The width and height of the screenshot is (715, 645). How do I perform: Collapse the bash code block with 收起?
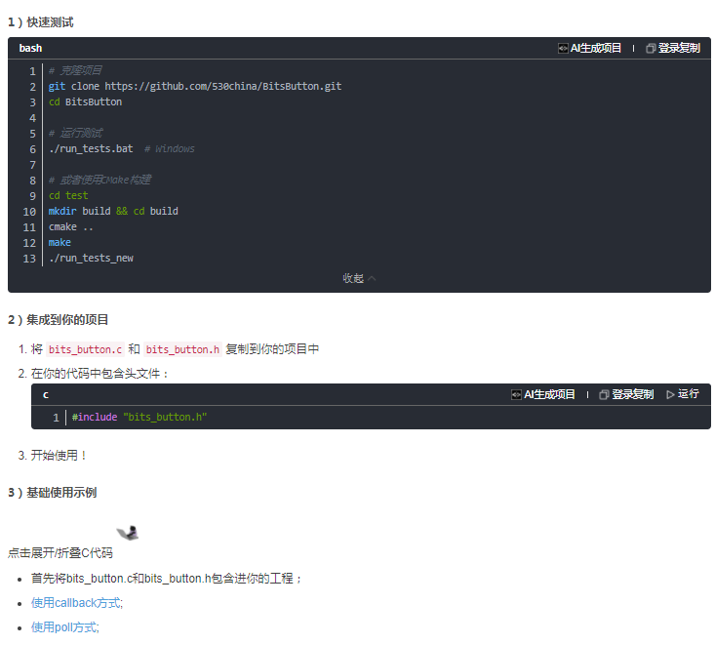point(359,278)
